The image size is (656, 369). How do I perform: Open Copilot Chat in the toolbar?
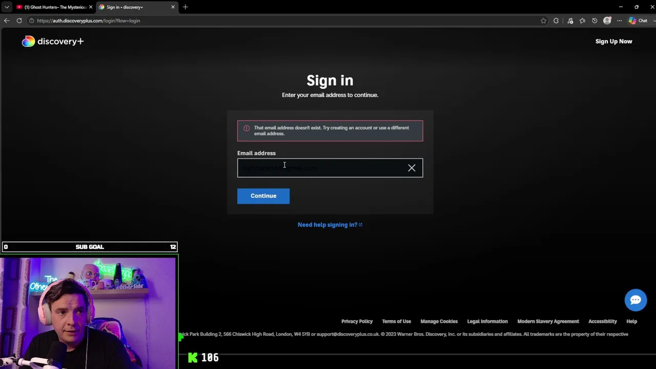[639, 20]
